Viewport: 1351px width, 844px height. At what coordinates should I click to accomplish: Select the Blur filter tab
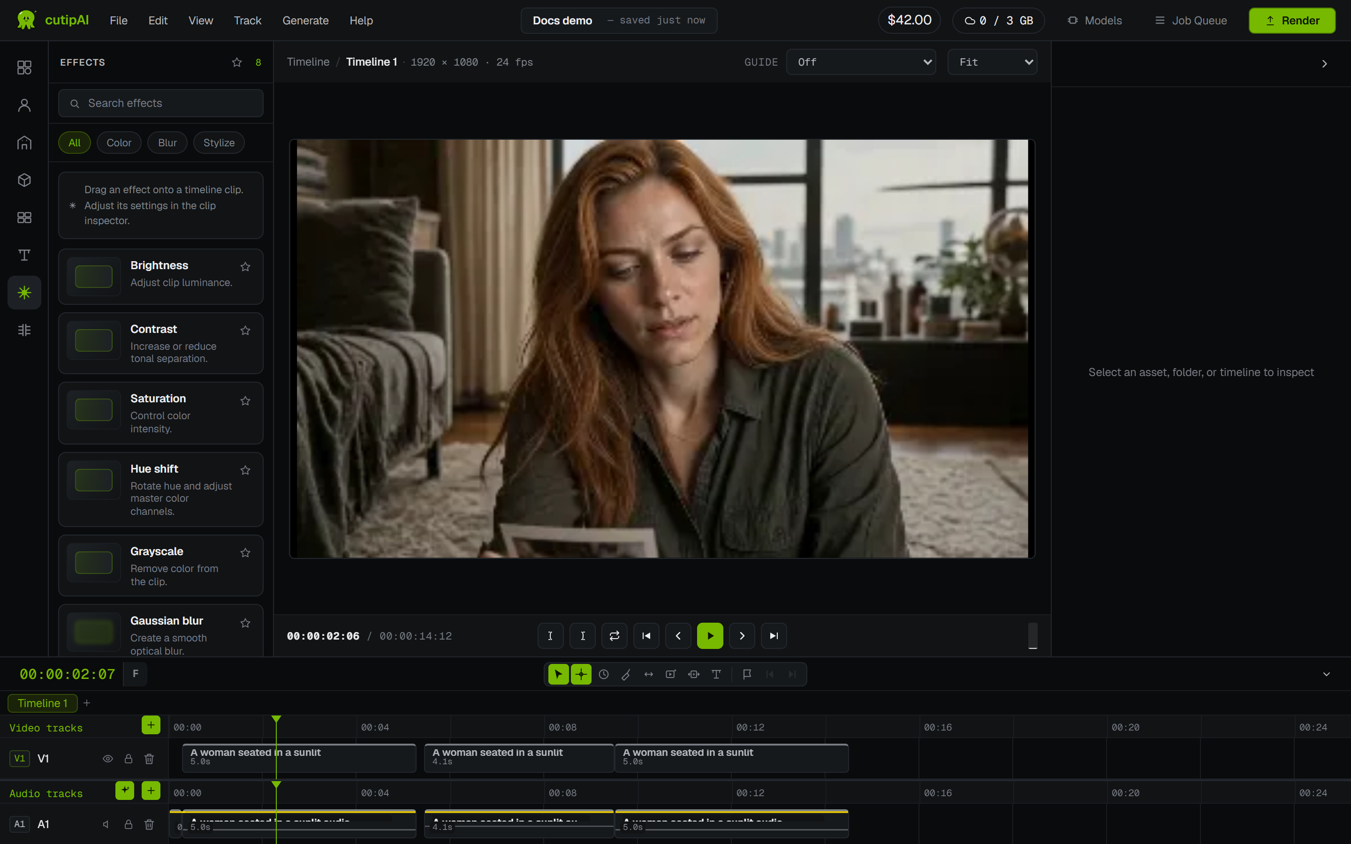pos(167,143)
